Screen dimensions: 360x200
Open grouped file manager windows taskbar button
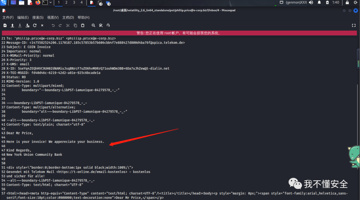click(108, 3)
